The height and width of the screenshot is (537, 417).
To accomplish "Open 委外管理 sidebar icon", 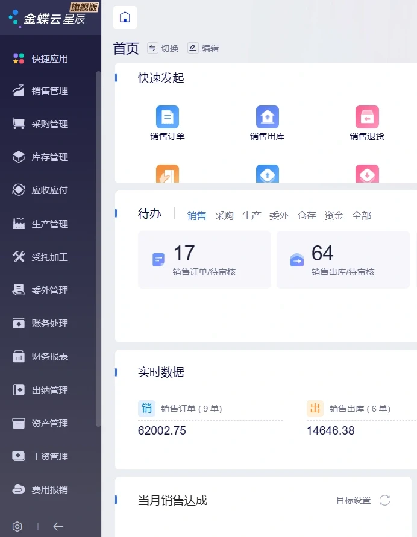I will tap(19, 290).
